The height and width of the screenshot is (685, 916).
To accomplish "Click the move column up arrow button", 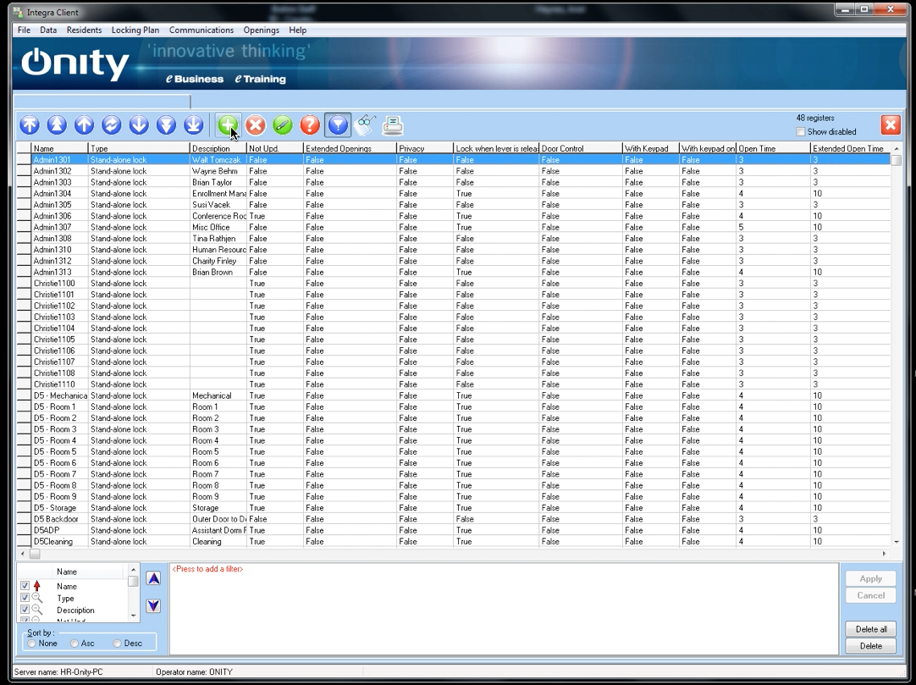I will coord(153,578).
